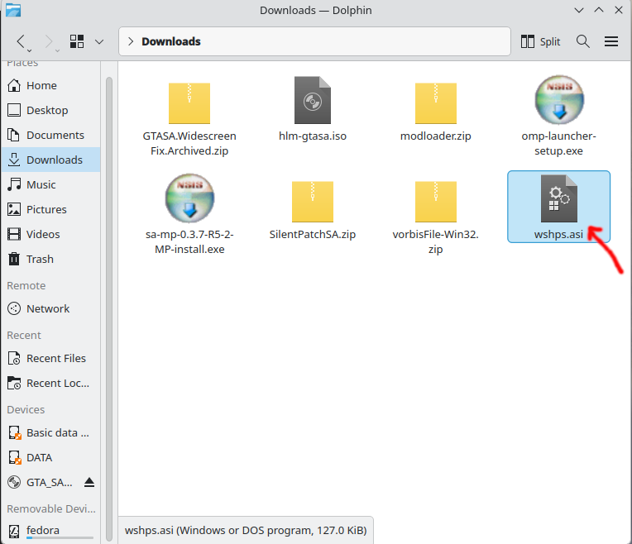Image resolution: width=632 pixels, height=544 pixels.
Task: Open Videos in Places sidebar
Action: tap(50, 234)
